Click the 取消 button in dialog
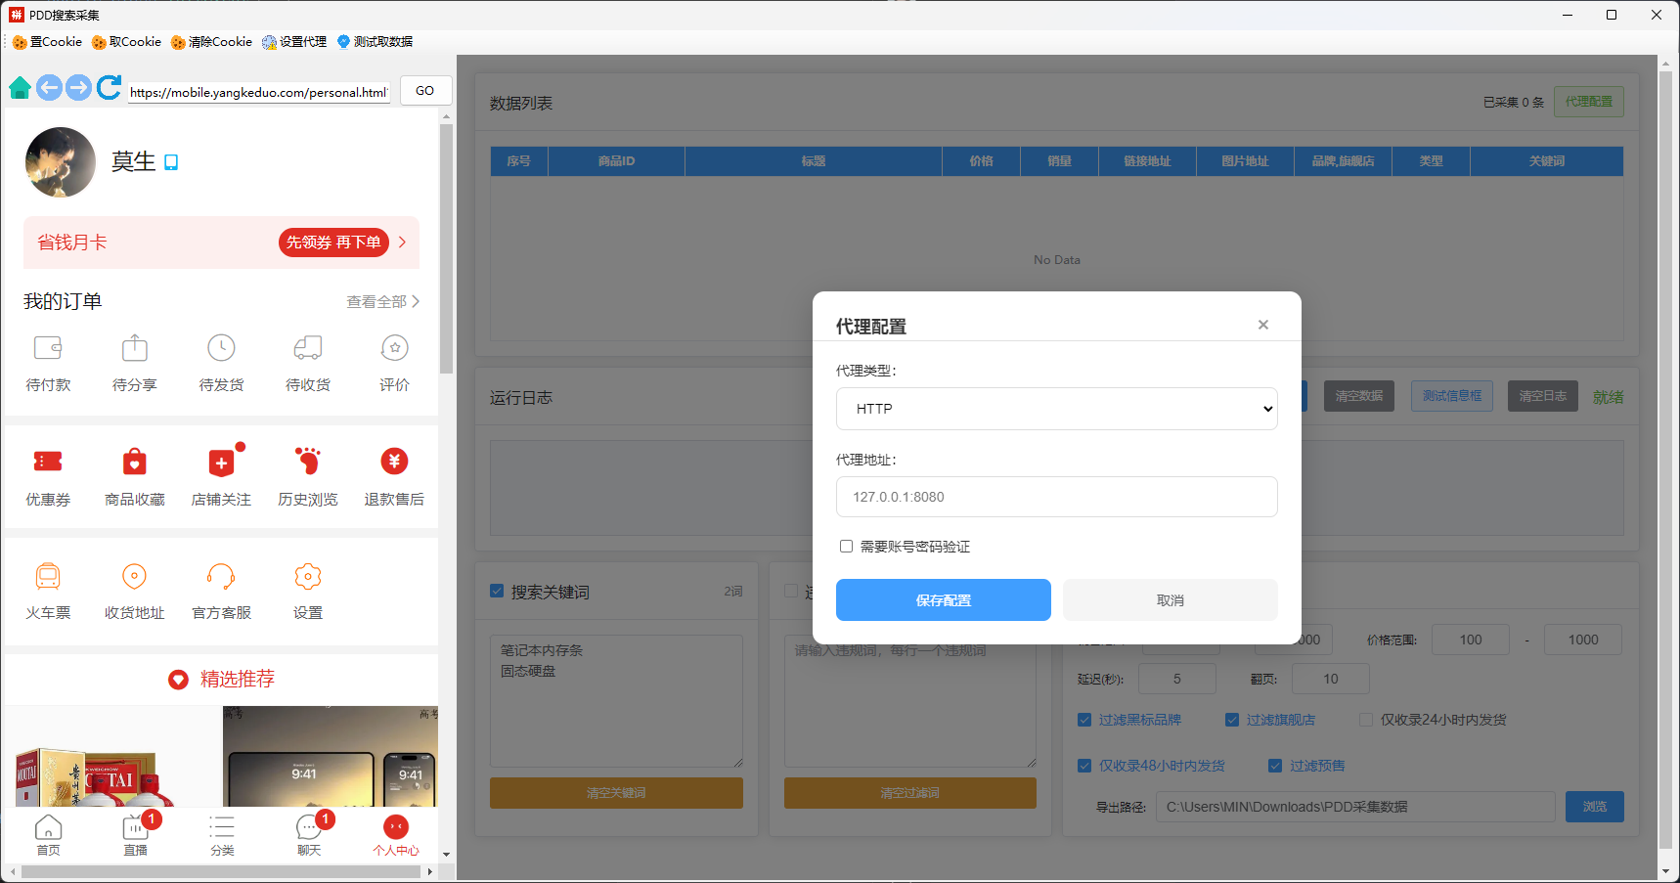Viewport: 1680px width, 883px height. pyautogui.click(x=1170, y=600)
